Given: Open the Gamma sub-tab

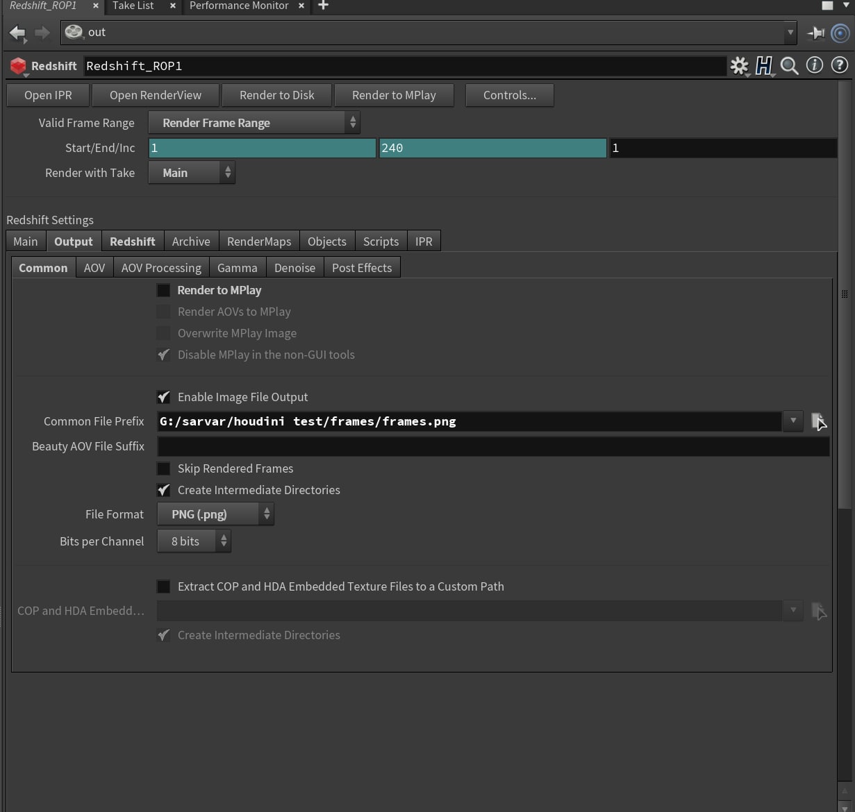Looking at the screenshot, I should 238,268.
